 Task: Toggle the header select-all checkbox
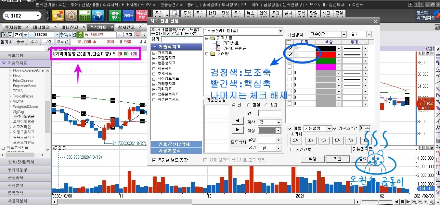pos(289,42)
